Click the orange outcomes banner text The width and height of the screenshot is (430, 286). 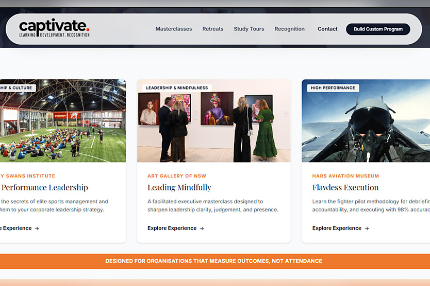213,261
